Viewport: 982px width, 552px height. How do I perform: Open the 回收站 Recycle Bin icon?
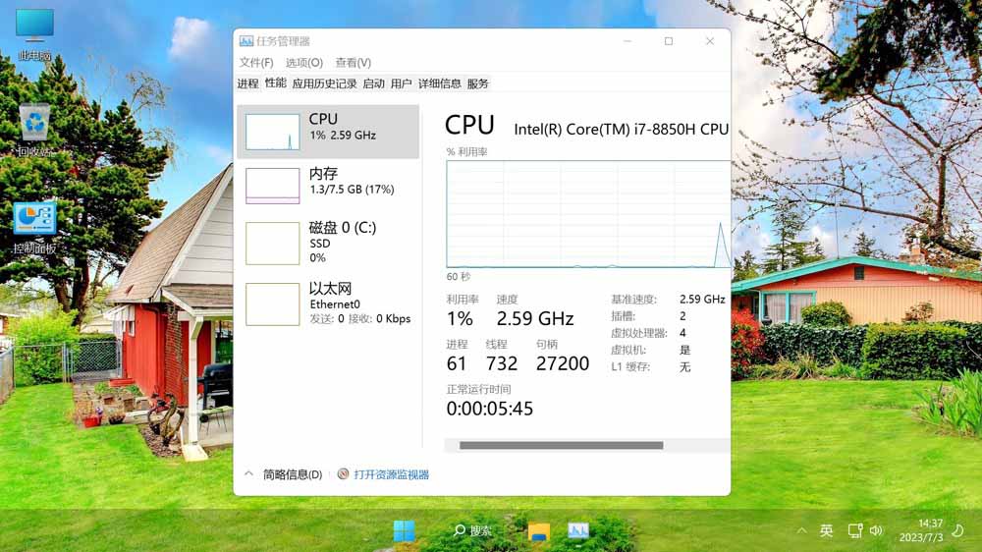34,124
